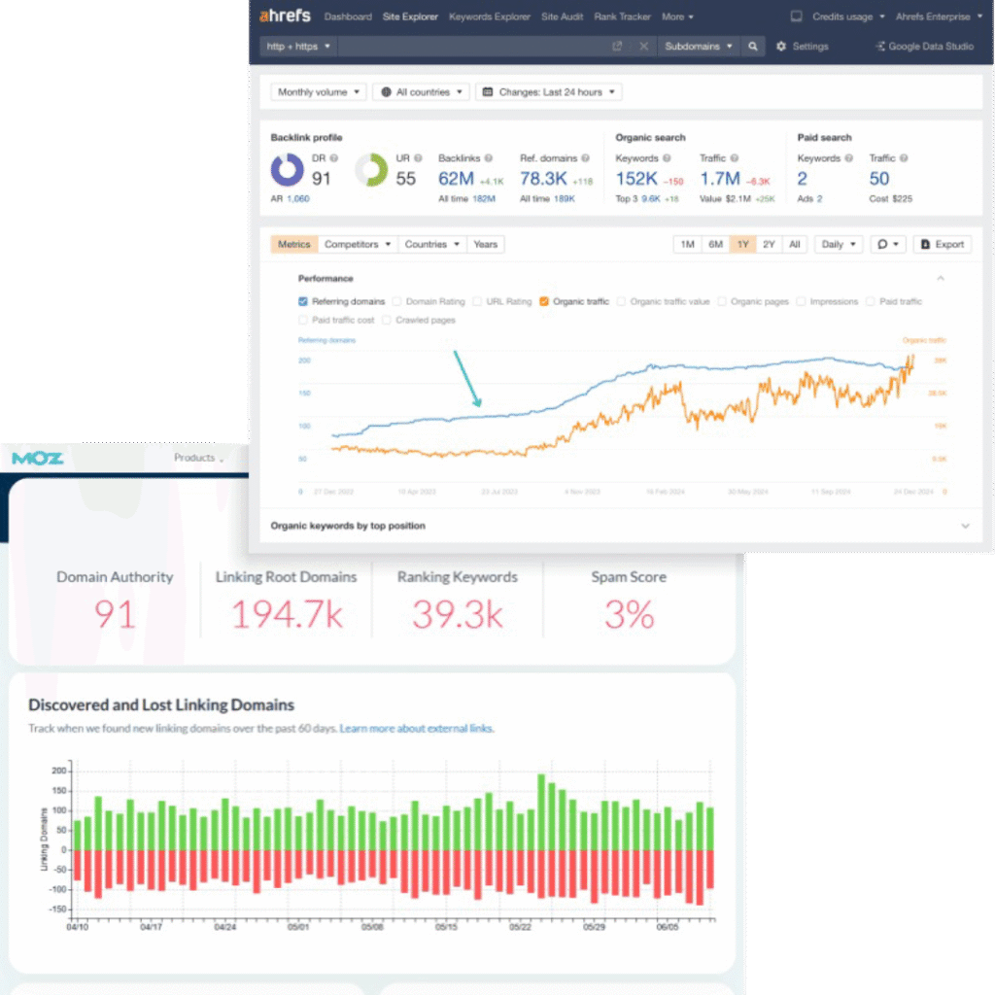
Task: Clear the URL field with the X icon
Action: (x=643, y=47)
